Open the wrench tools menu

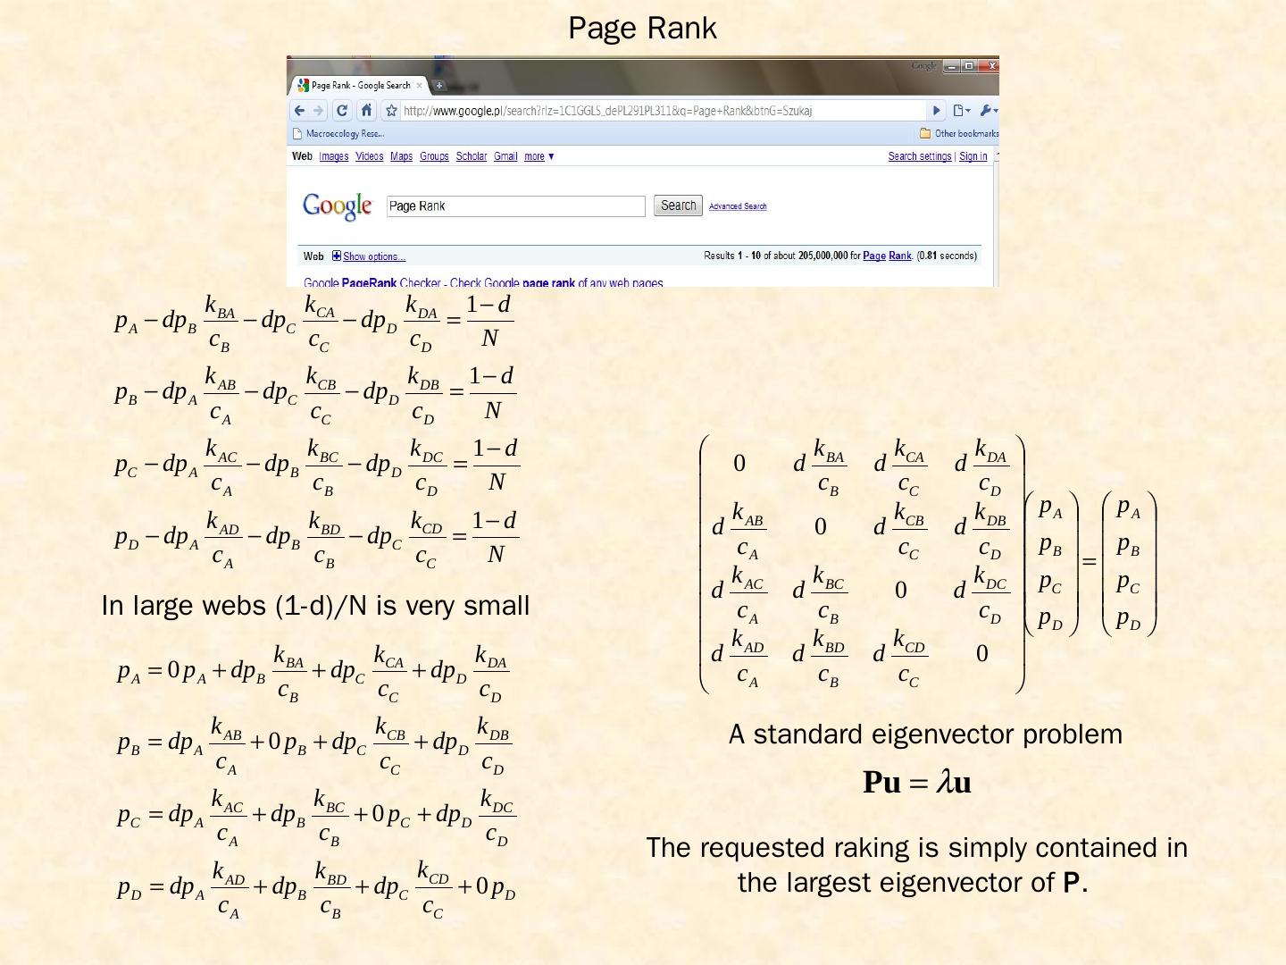(x=988, y=111)
